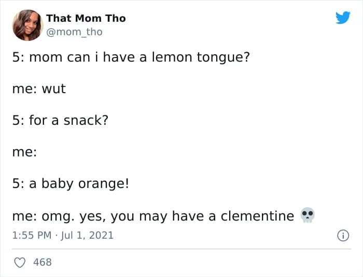Click the 1:55 PM timestamp
This screenshot has height=277, width=363.
tap(32, 236)
